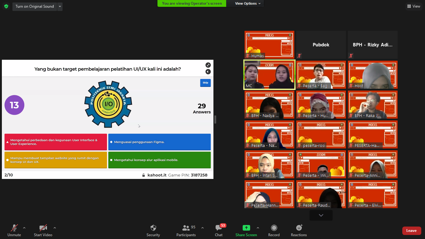The width and height of the screenshot is (425, 239).
Task: Select the peserta-rosi video thumbnail
Action: 321,134
